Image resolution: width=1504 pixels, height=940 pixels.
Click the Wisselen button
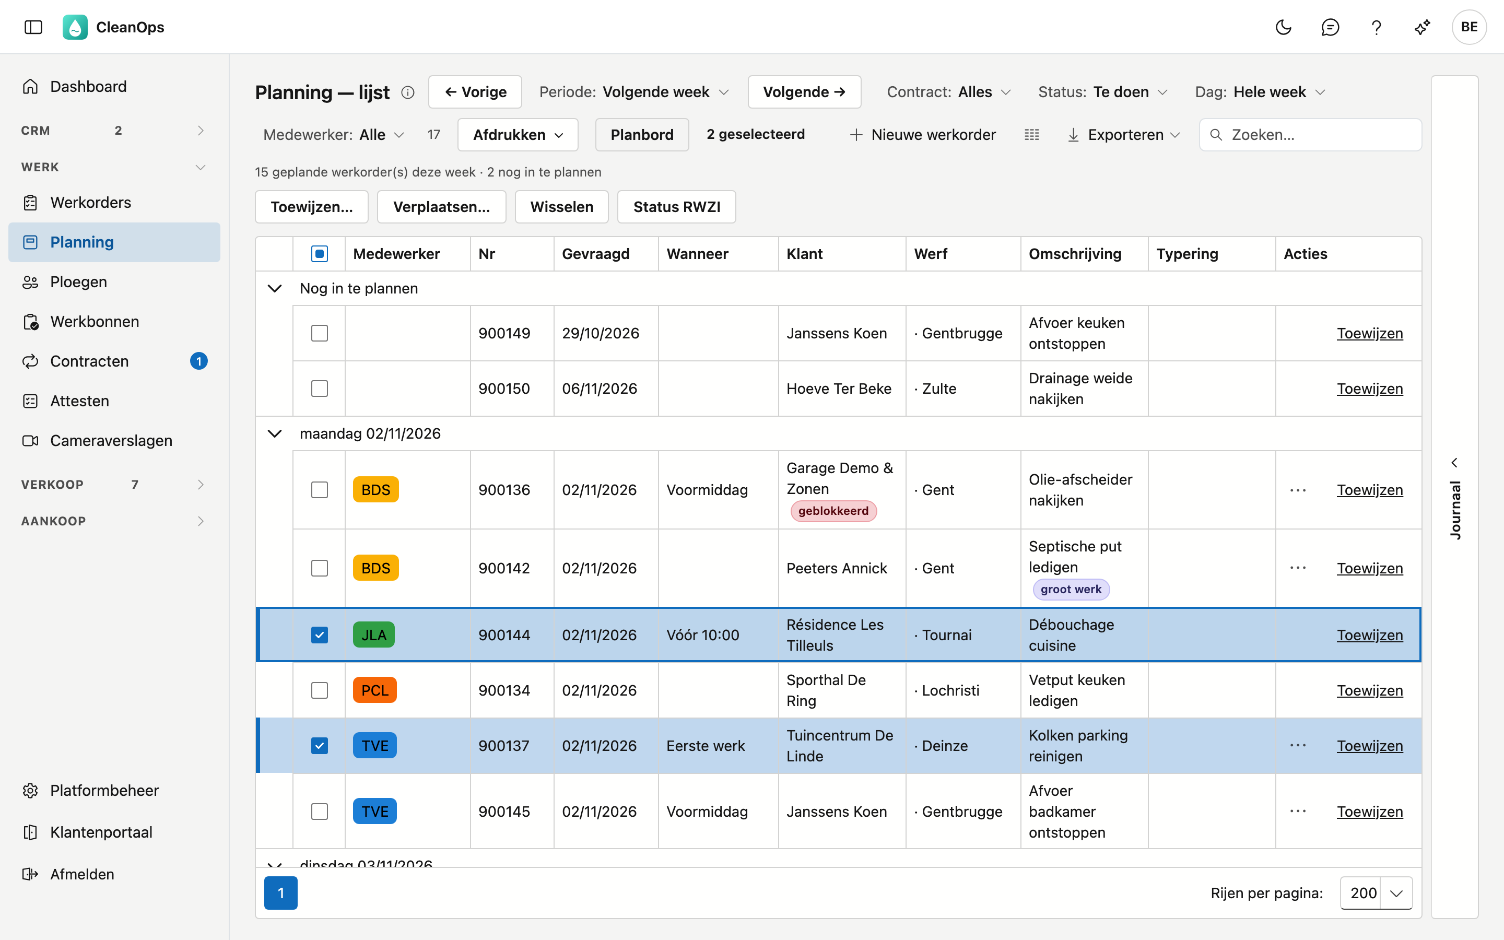(x=562, y=206)
